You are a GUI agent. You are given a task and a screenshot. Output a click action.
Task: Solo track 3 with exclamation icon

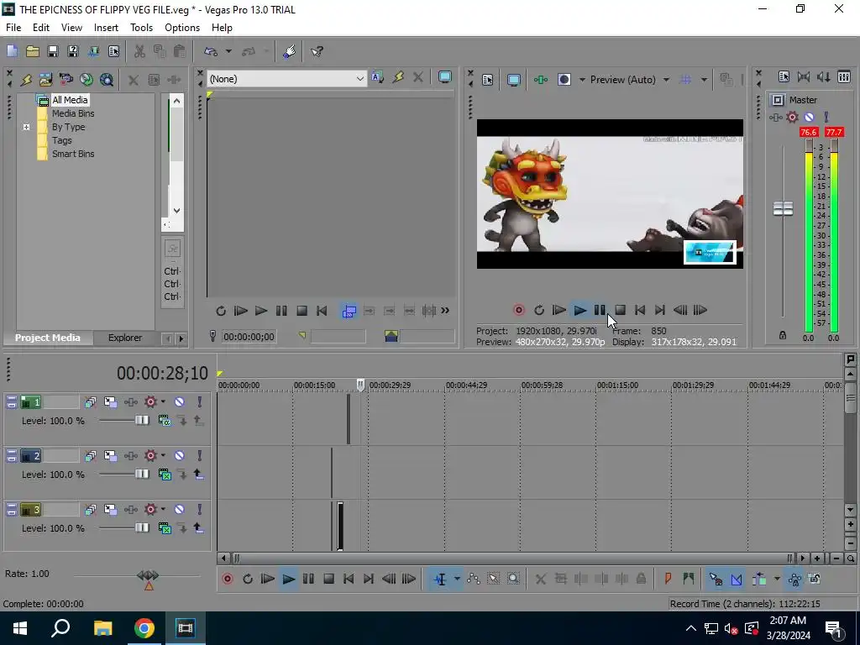click(x=200, y=510)
